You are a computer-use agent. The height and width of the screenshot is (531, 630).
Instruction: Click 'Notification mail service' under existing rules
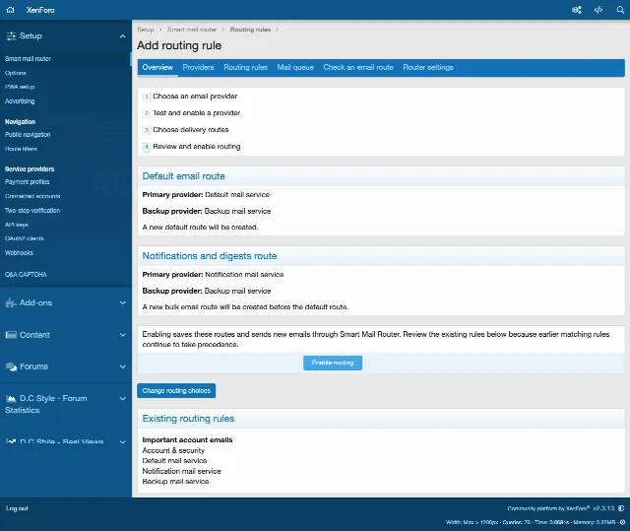click(x=181, y=471)
